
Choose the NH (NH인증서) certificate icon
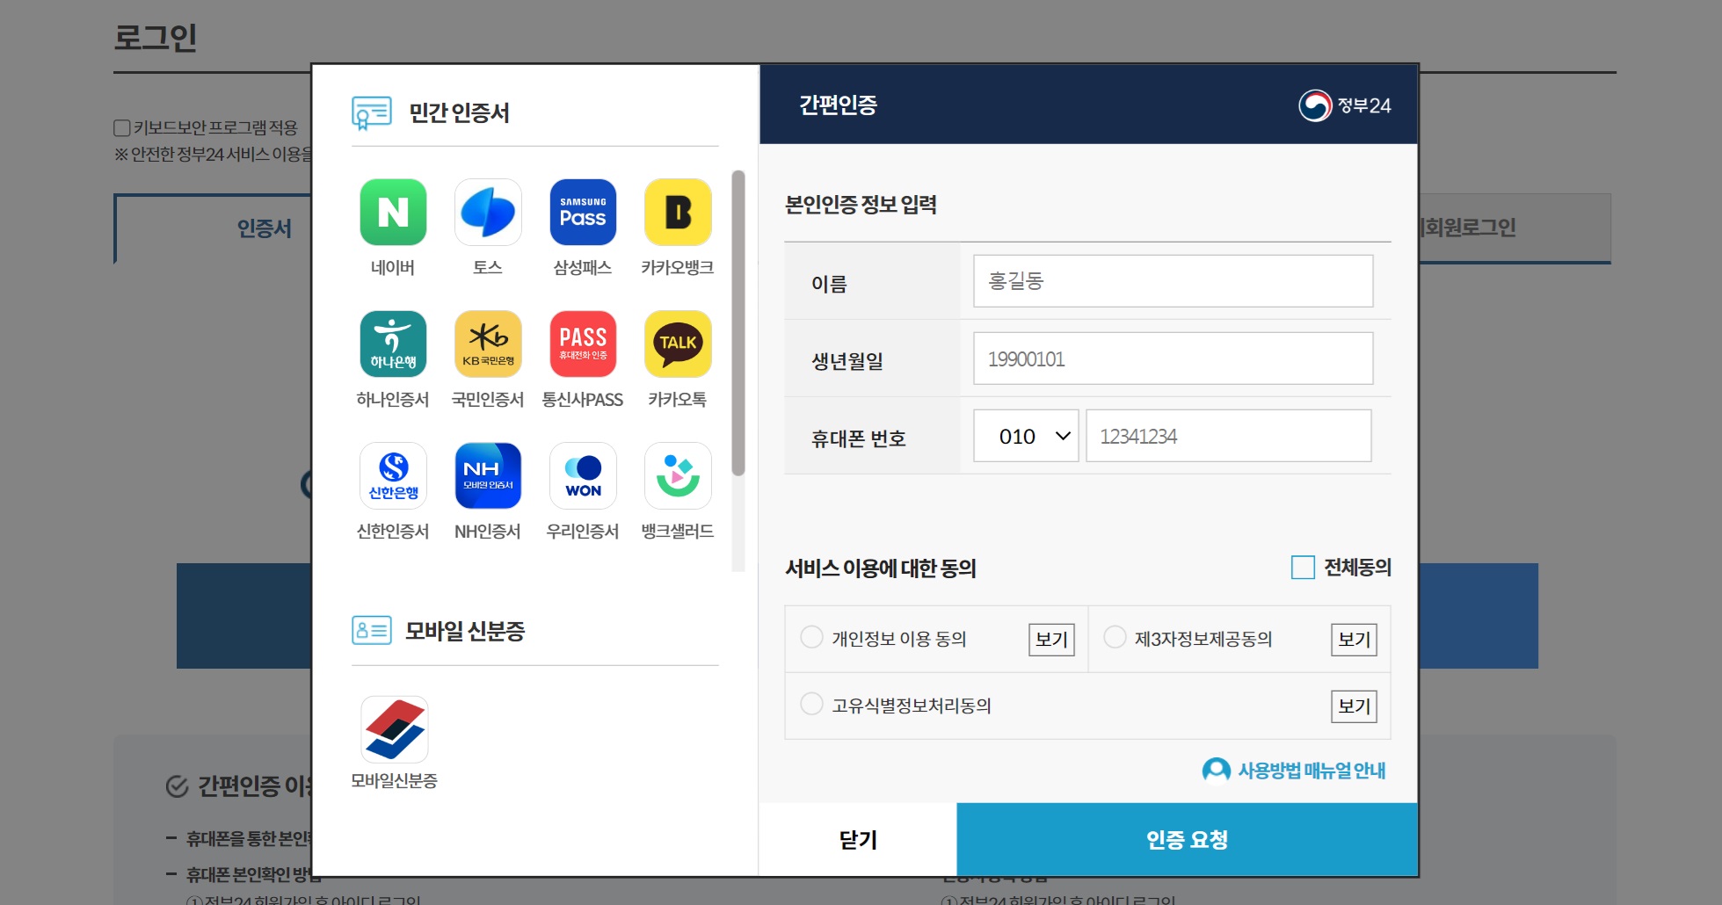coord(488,475)
